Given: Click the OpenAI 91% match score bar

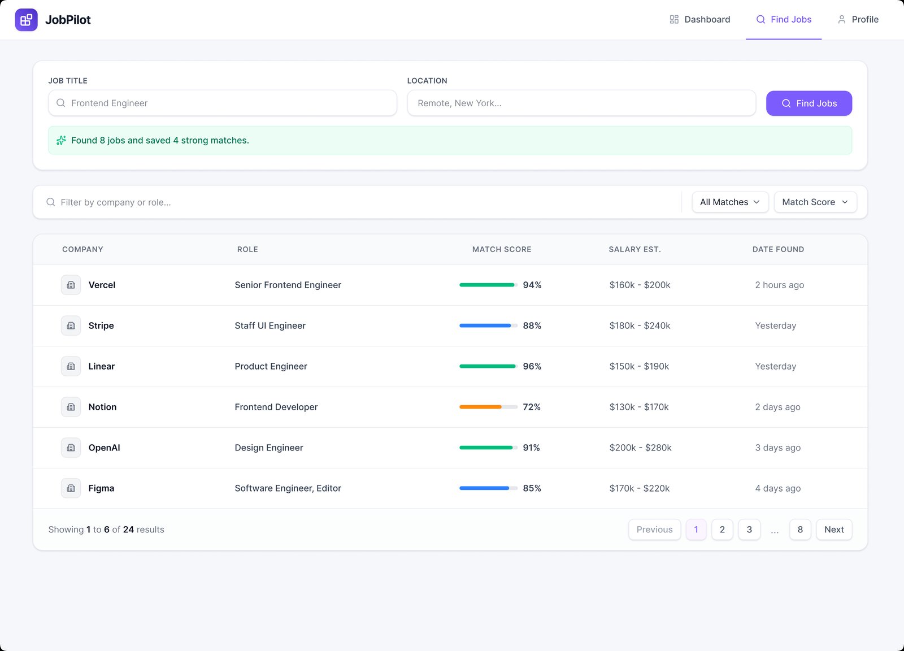Looking at the screenshot, I should (488, 448).
